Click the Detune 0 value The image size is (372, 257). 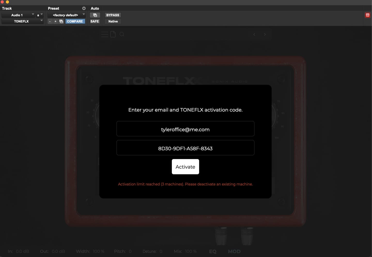point(161,251)
